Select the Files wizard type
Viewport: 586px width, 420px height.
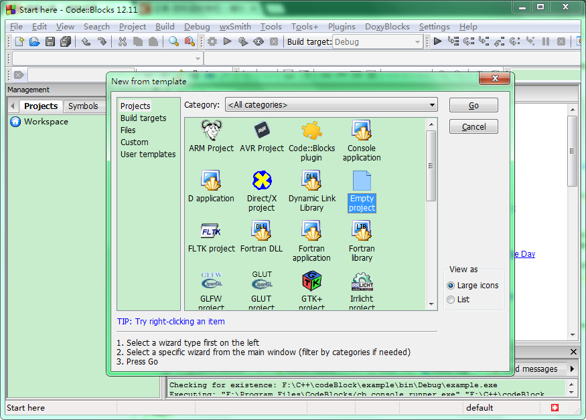pyautogui.click(x=128, y=130)
